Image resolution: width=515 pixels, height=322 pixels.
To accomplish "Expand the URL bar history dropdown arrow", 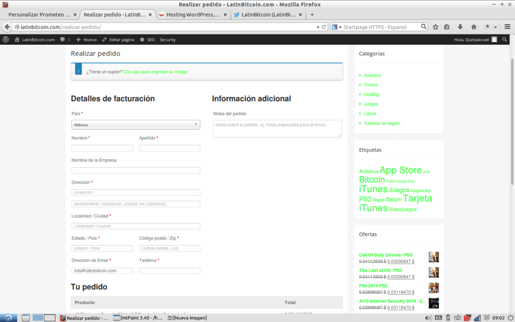I will 318,27.
